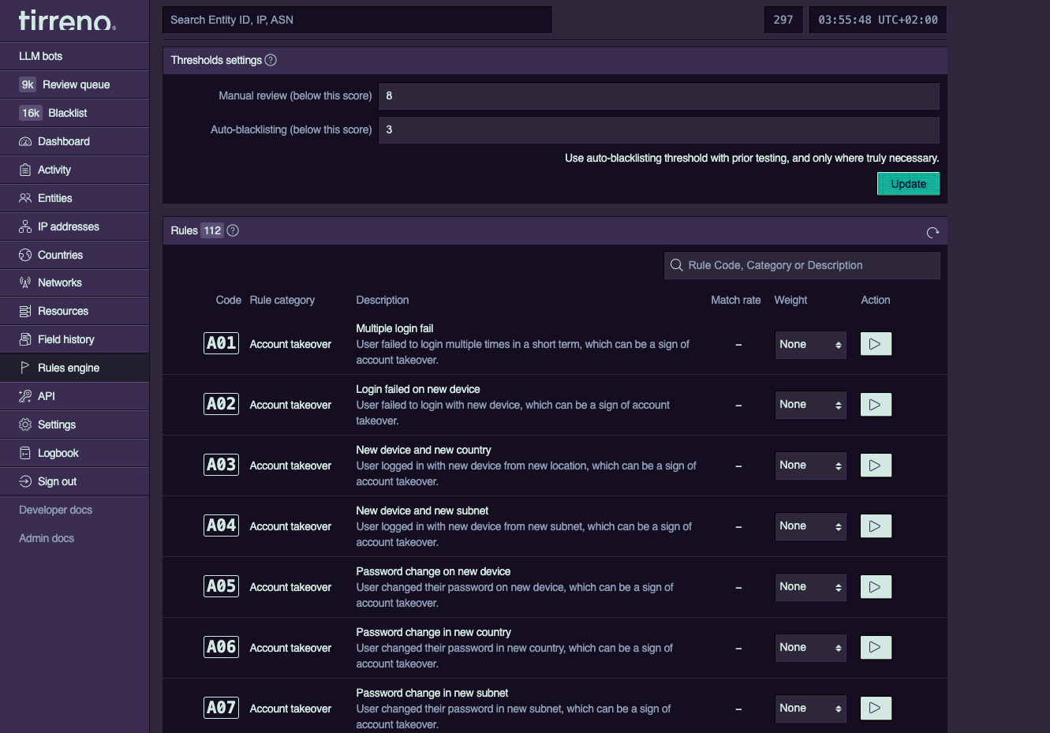The height and width of the screenshot is (733, 1050).
Task: Open weight dropdown for rule A02
Action: coord(810,405)
